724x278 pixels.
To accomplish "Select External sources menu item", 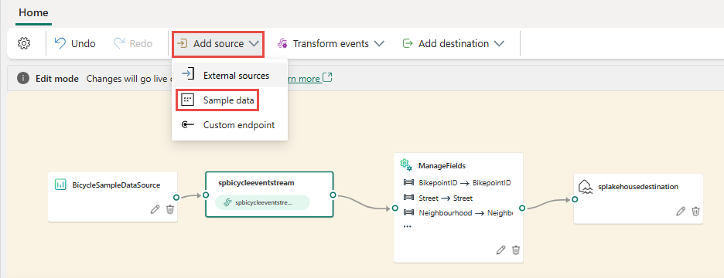I will click(x=230, y=75).
